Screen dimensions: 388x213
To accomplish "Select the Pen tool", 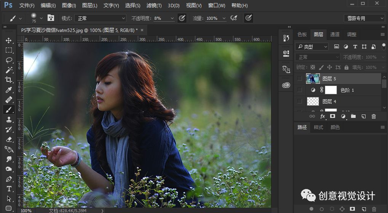I will point(9,179).
